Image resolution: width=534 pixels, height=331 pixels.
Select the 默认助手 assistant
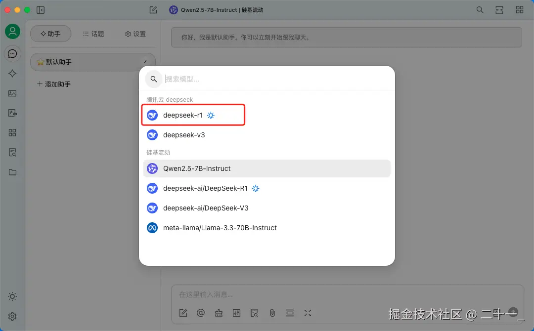click(x=93, y=62)
